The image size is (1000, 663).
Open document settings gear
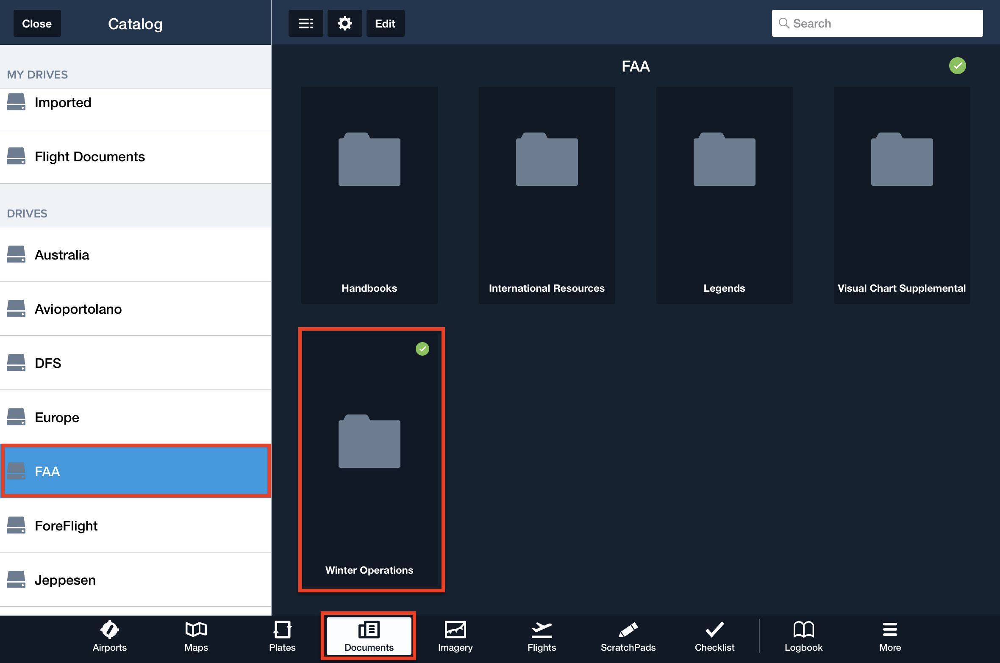pyautogui.click(x=344, y=23)
